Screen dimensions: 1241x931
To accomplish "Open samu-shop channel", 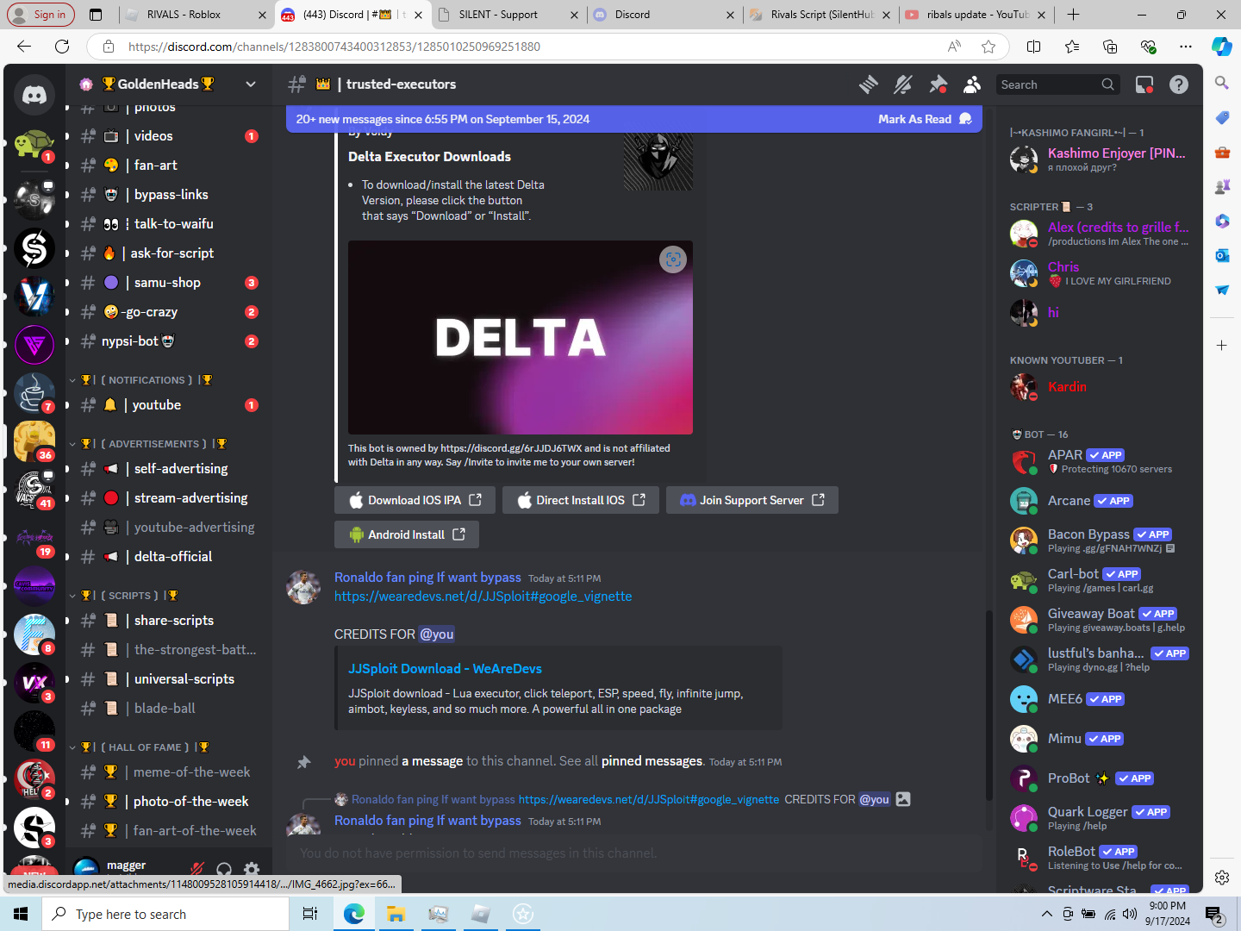I will pos(168,283).
